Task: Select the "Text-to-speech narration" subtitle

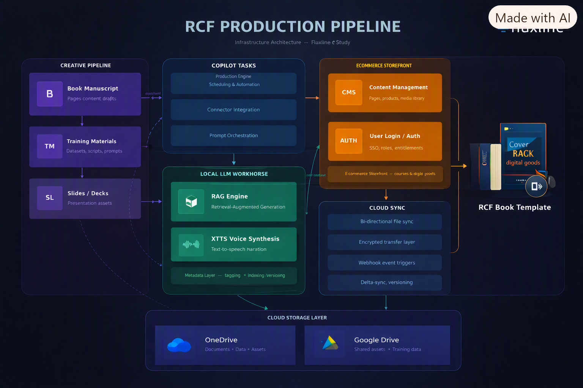Action: point(239,249)
